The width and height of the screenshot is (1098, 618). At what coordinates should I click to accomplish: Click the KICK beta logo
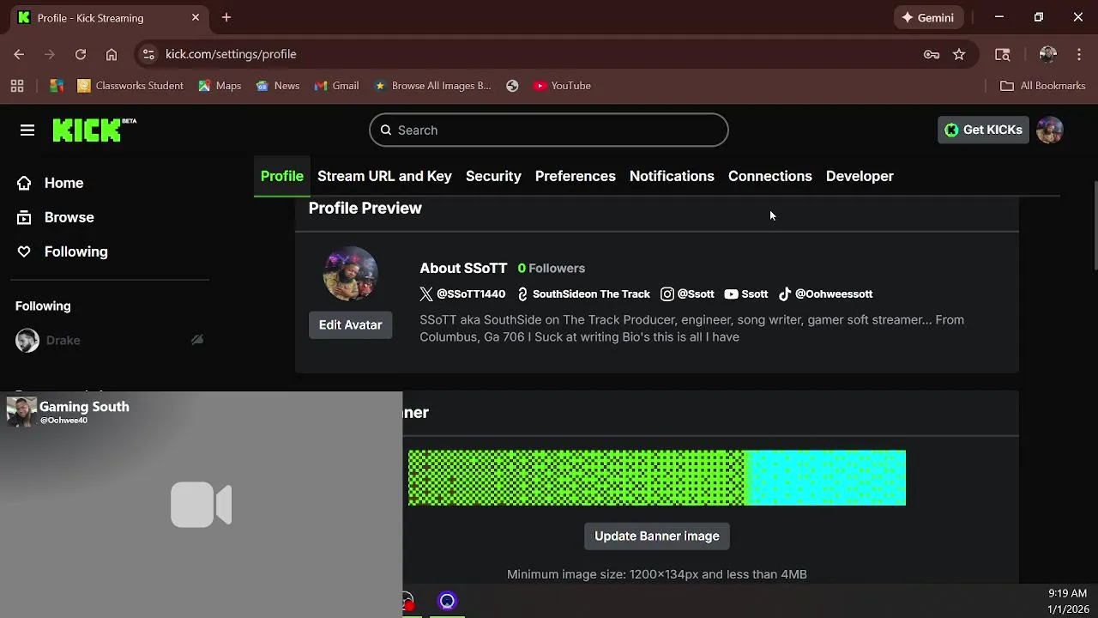coord(94,130)
